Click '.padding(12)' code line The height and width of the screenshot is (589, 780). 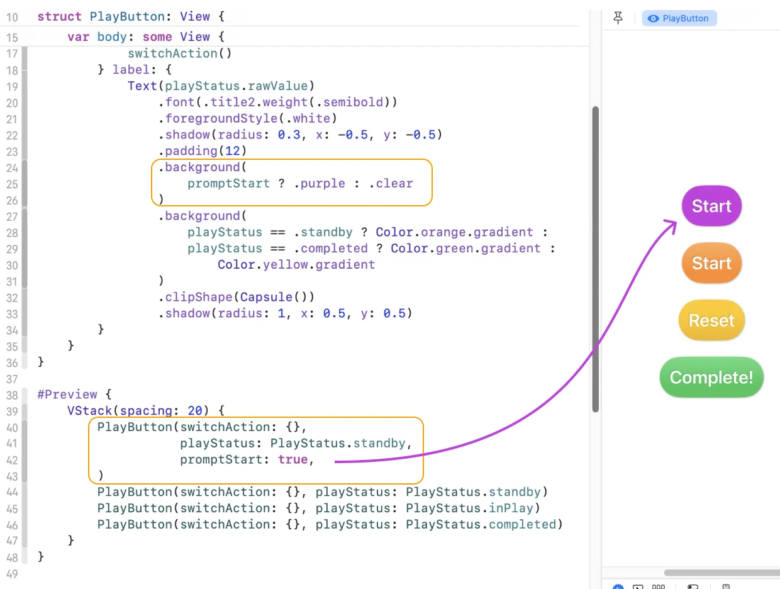(203, 151)
